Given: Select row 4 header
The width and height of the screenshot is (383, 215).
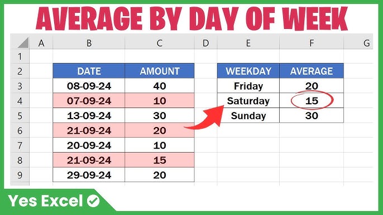Looking at the screenshot, I should pyautogui.click(x=20, y=101).
